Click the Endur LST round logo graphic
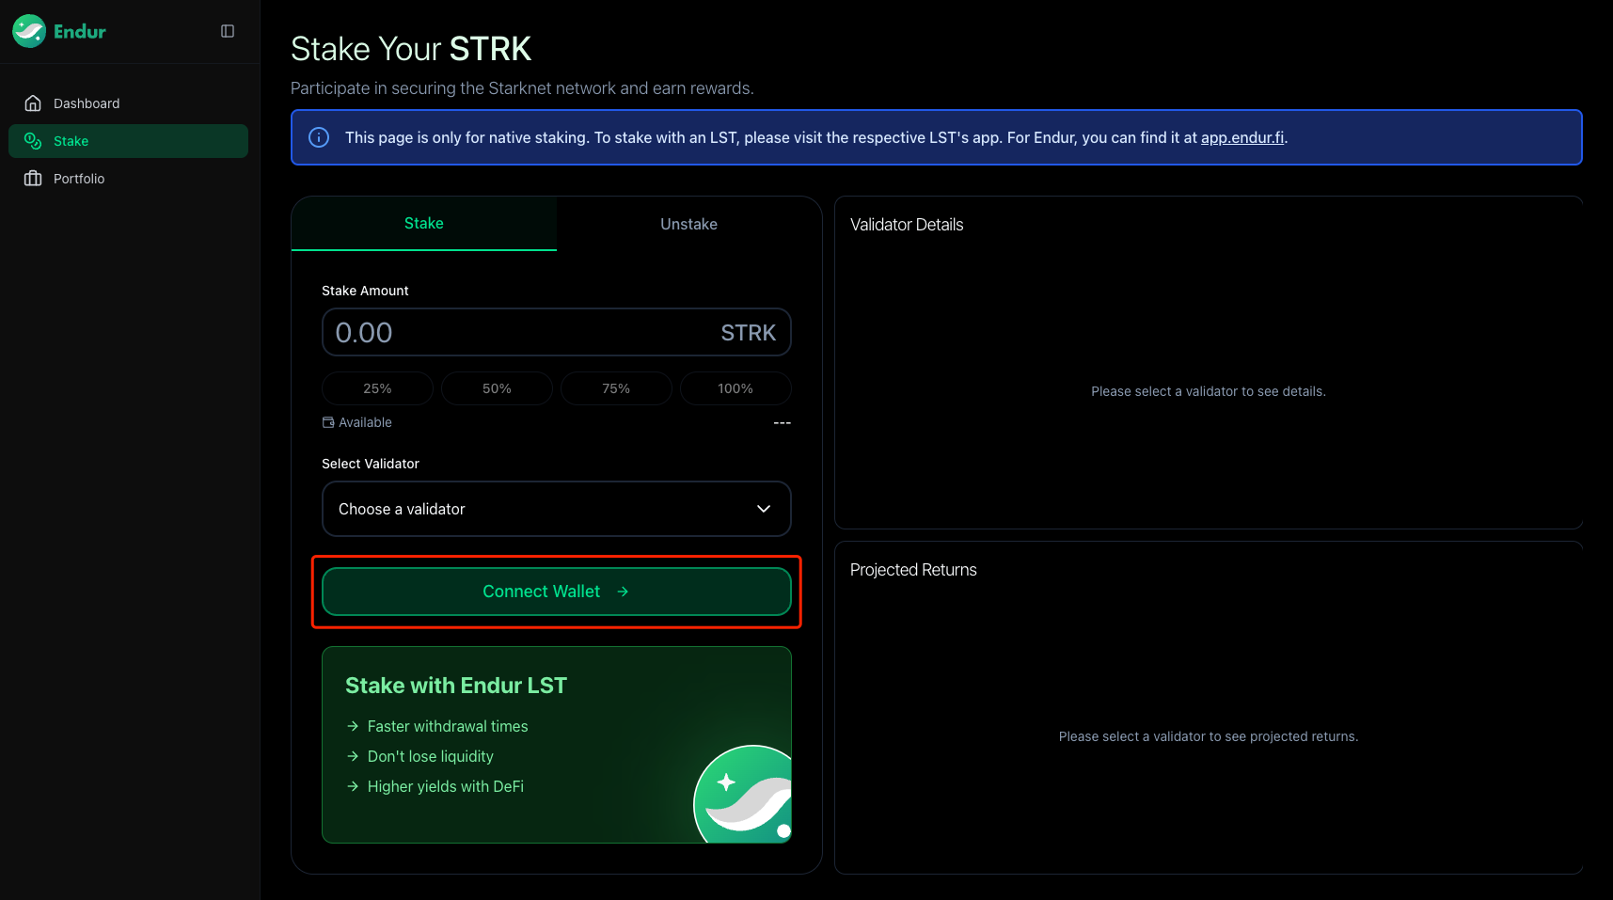The width and height of the screenshot is (1613, 900). [743, 794]
